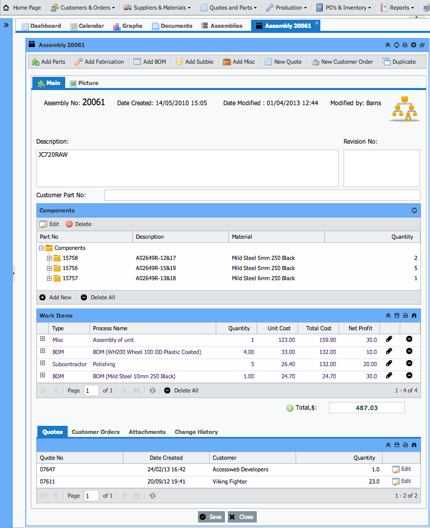Restore the Assembly 20061 panel window

(422, 45)
